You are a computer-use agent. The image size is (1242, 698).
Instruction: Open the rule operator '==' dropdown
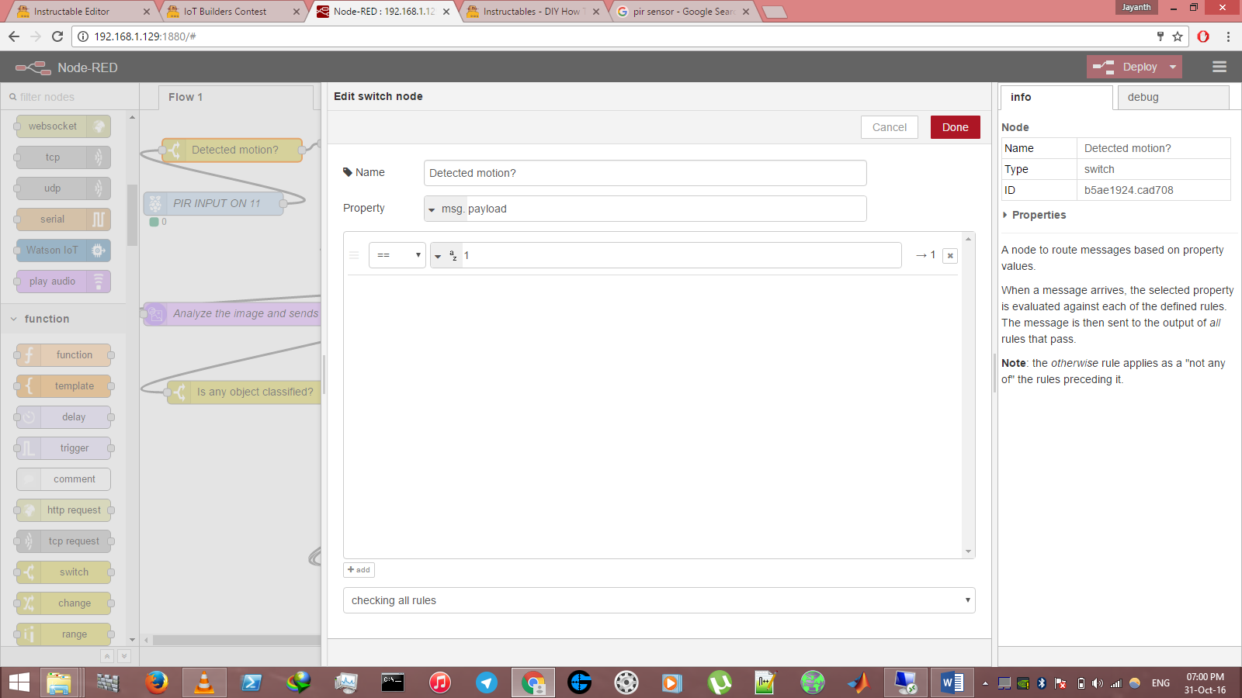pos(397,254)
